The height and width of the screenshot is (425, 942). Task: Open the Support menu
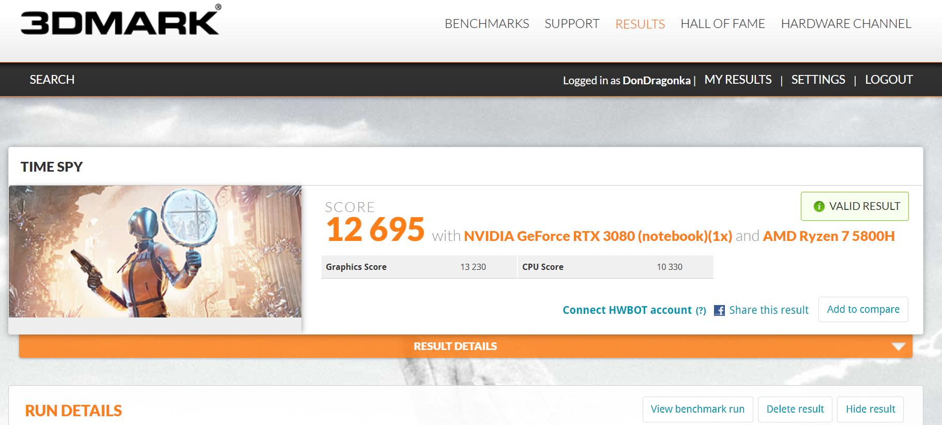tap(572, 24)
